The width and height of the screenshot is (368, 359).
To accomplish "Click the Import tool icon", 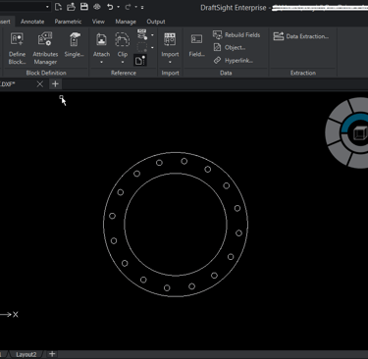I will (170, 39).
